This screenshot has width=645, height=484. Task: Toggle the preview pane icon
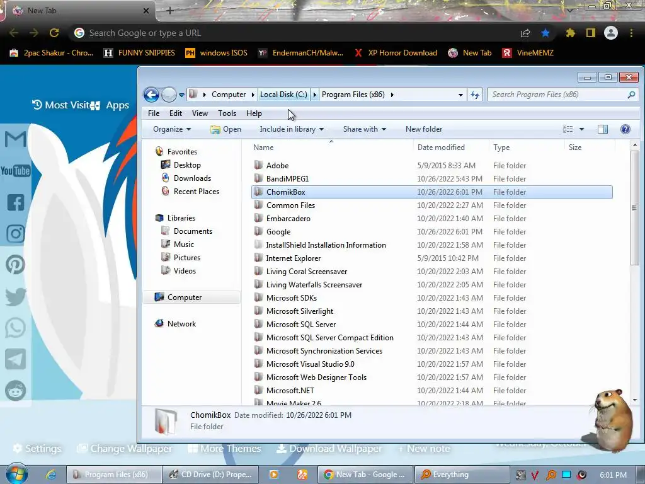pyautogui.click(x=603, y=129)
